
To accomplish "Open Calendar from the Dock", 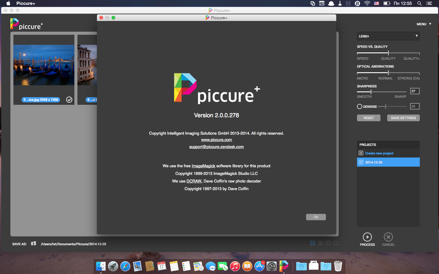I will click(x=161, y=266).
